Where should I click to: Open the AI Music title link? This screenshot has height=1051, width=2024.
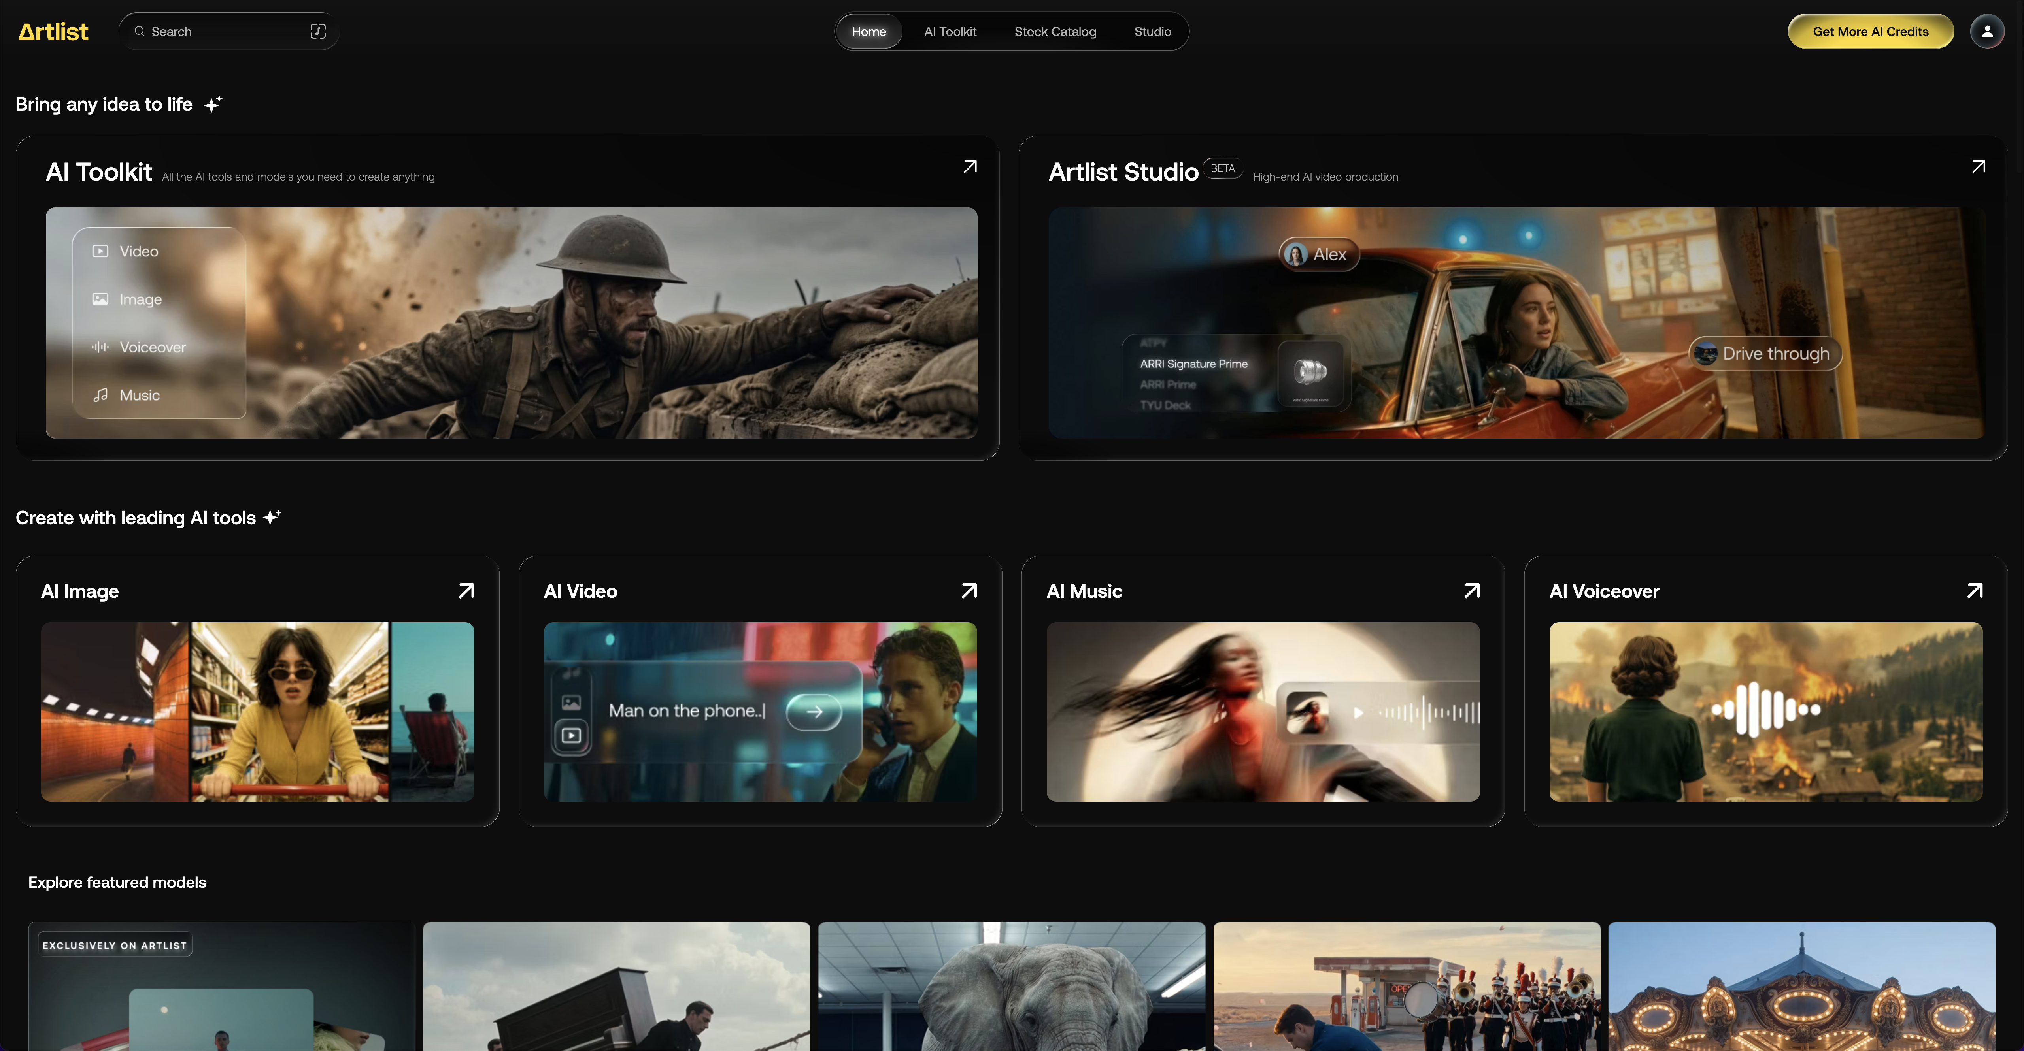click(x=1084, y=591)
